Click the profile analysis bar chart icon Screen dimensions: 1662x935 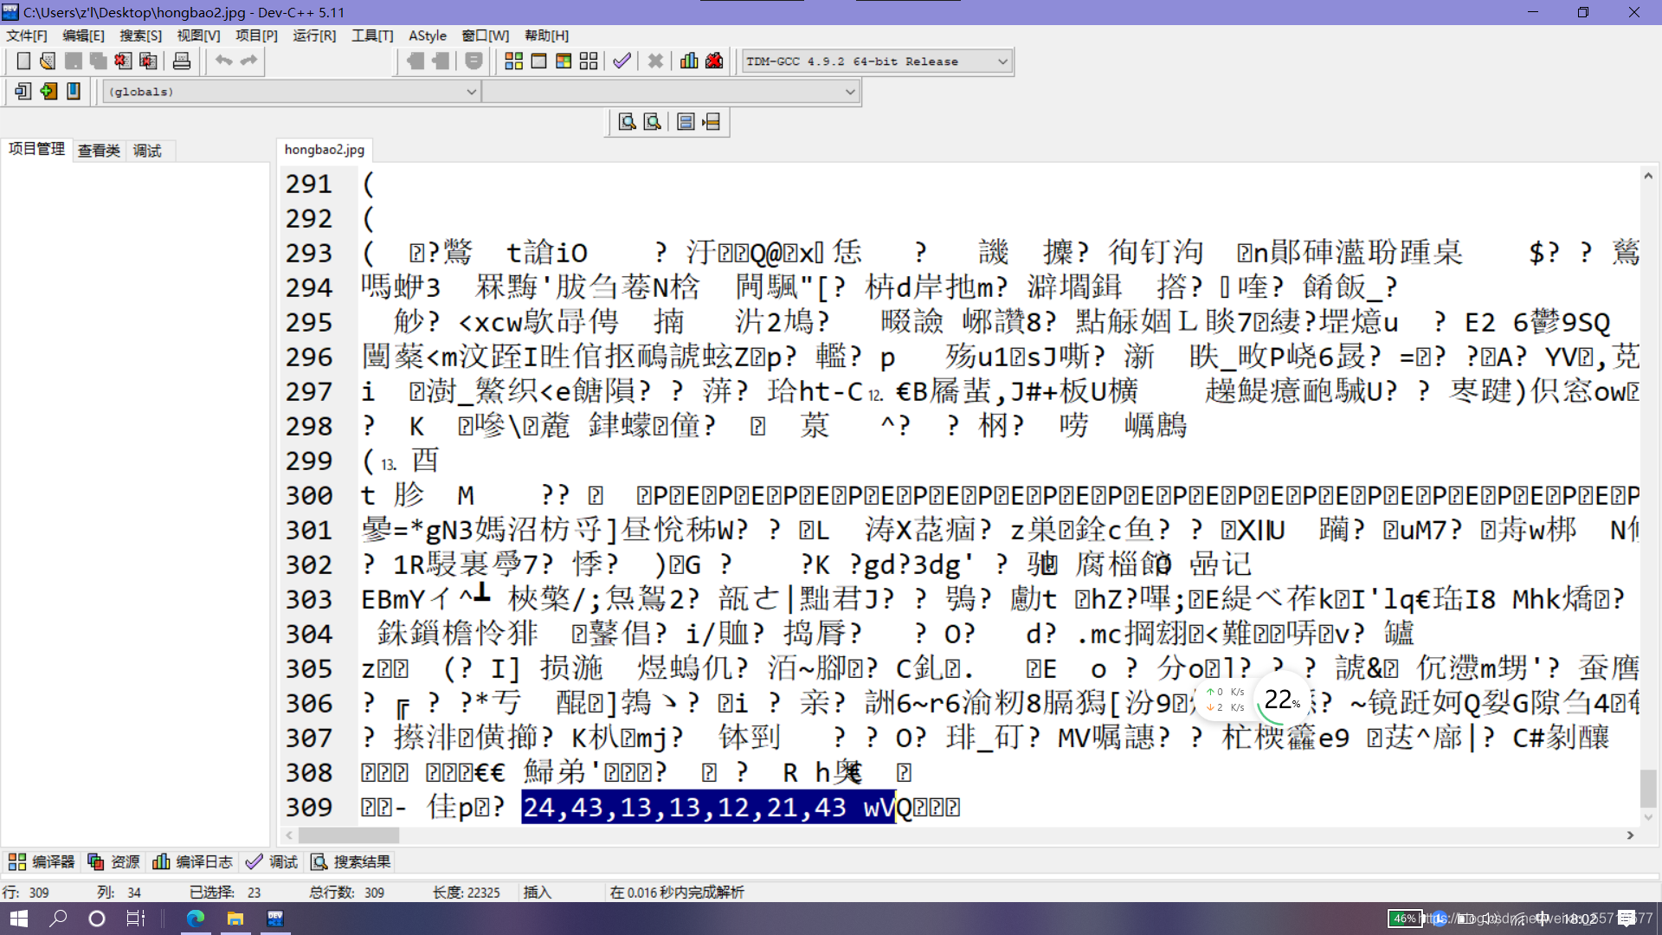[689, 61]
